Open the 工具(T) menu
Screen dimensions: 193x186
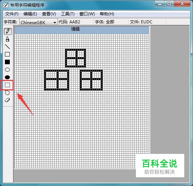tap(68, 14)
